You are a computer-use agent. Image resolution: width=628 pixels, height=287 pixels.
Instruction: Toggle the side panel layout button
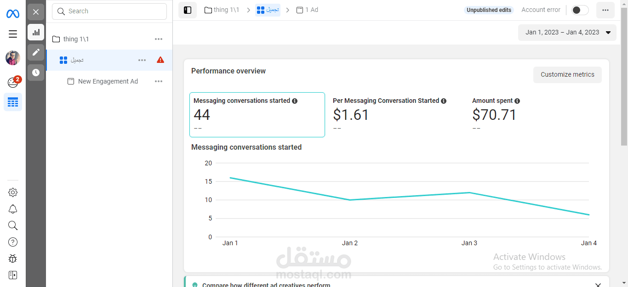pos(188,10)
